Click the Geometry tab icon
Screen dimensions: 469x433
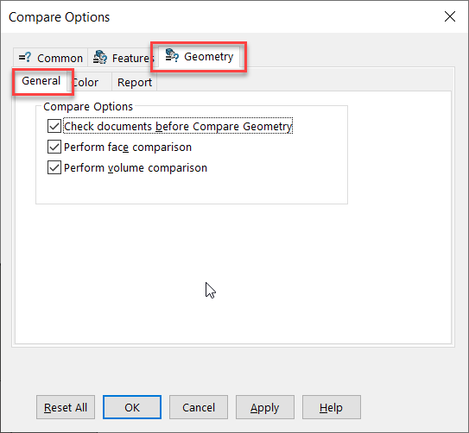[x=172, y=55]
